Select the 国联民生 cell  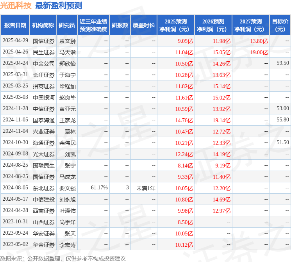click(x=44, y=166)
